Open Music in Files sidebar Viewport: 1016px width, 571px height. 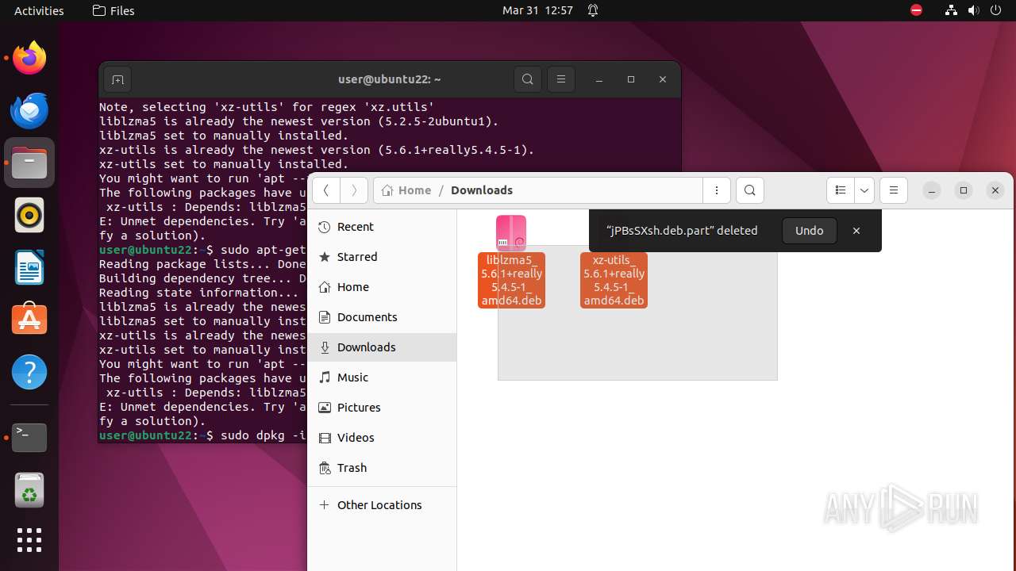[382, 377]
